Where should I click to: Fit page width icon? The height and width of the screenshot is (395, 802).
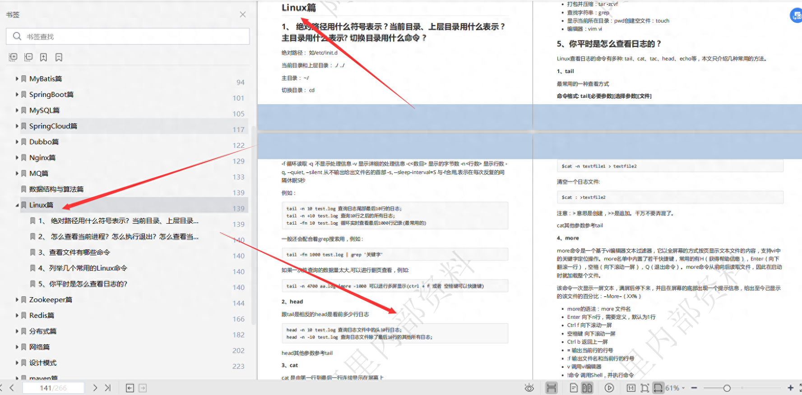[x=658, y=388]
